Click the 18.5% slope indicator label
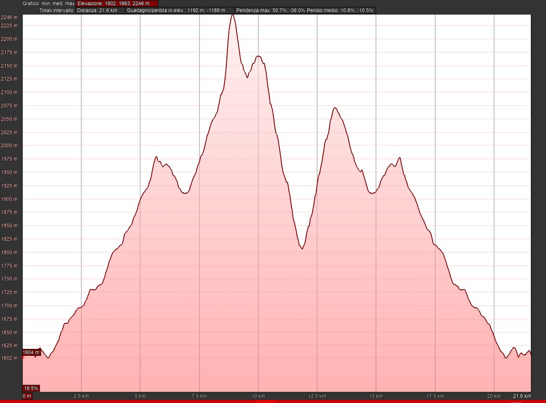The image size is (546, 403). [x=31, y=388]
